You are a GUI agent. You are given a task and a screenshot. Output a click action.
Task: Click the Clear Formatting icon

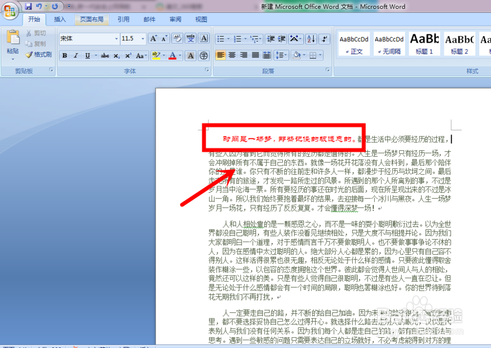(x=177, y=38)
